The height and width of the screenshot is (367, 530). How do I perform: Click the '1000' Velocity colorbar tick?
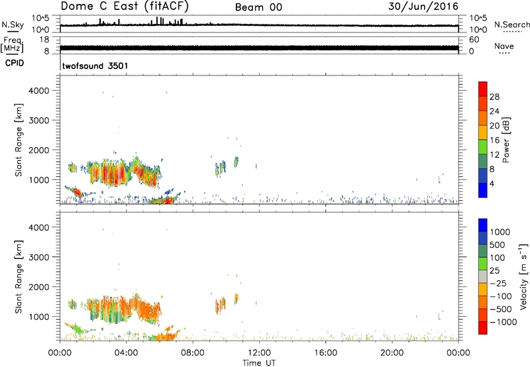click(500, 232)
